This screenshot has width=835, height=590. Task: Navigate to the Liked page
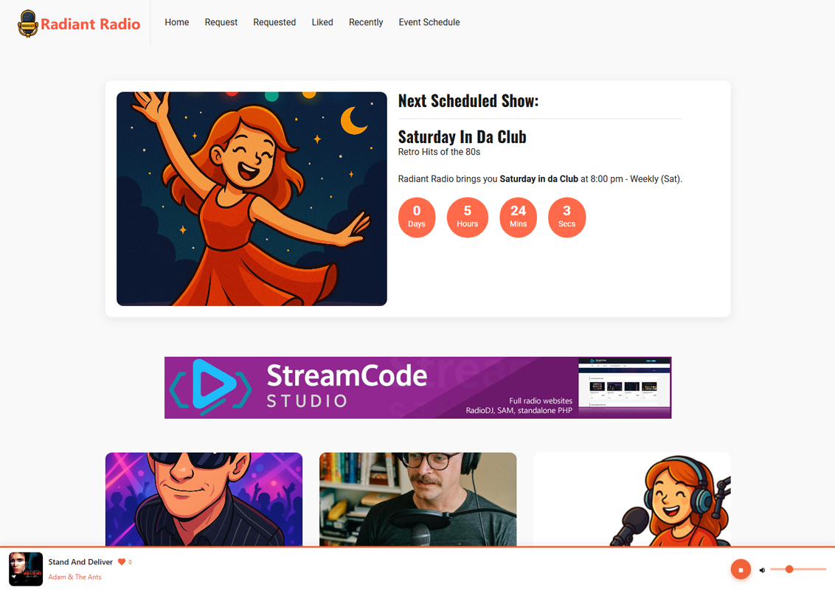[x=322, y=23]
